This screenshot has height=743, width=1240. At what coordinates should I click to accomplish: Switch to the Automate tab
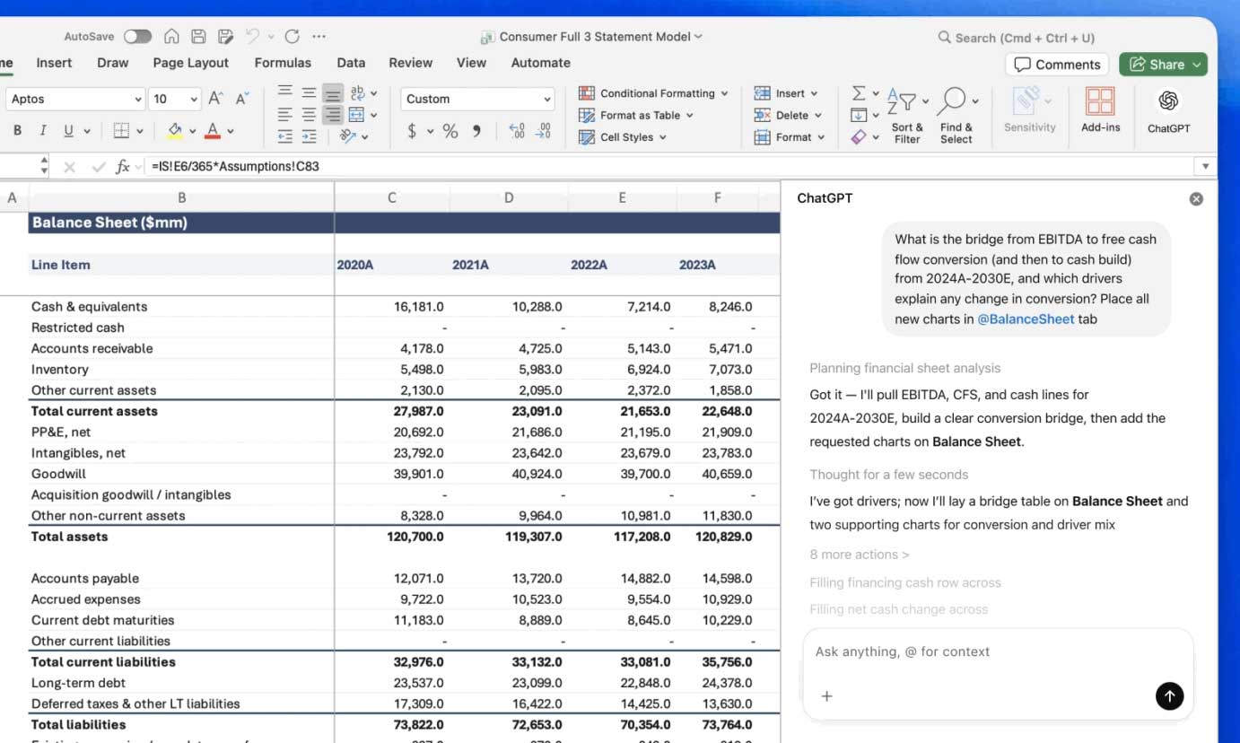[x=540, y=63]
